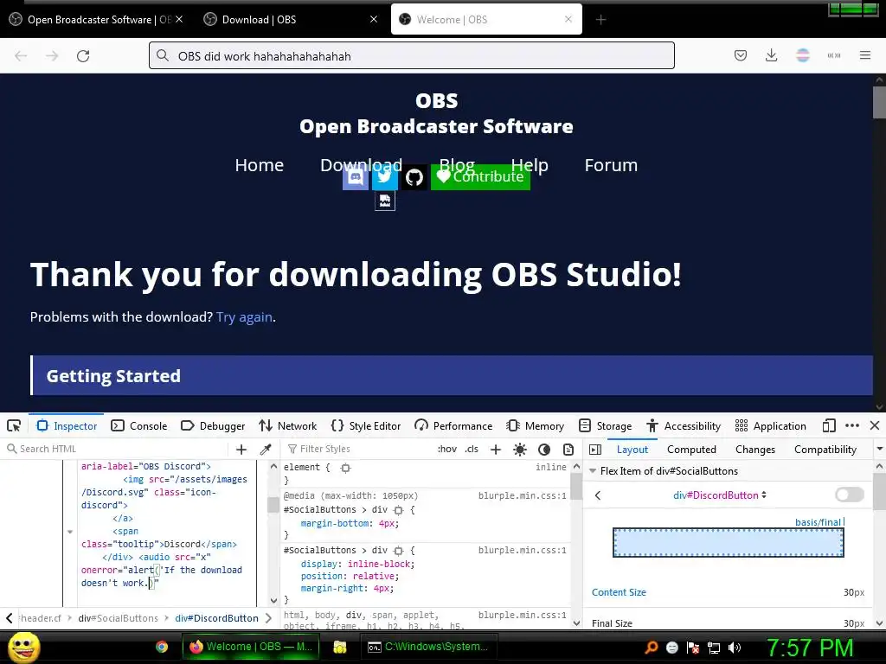Open the C:\Windows\System taskbar item
The height and width of the screenshot is (664, 886).
click(x=428, y=647)
